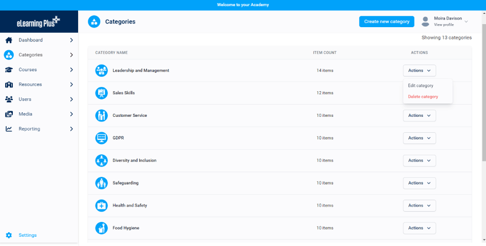The height and width of the screenshot is (246, 486).
Task: Expand the Users sidebar arrow
Action: (x=71, y=99)
